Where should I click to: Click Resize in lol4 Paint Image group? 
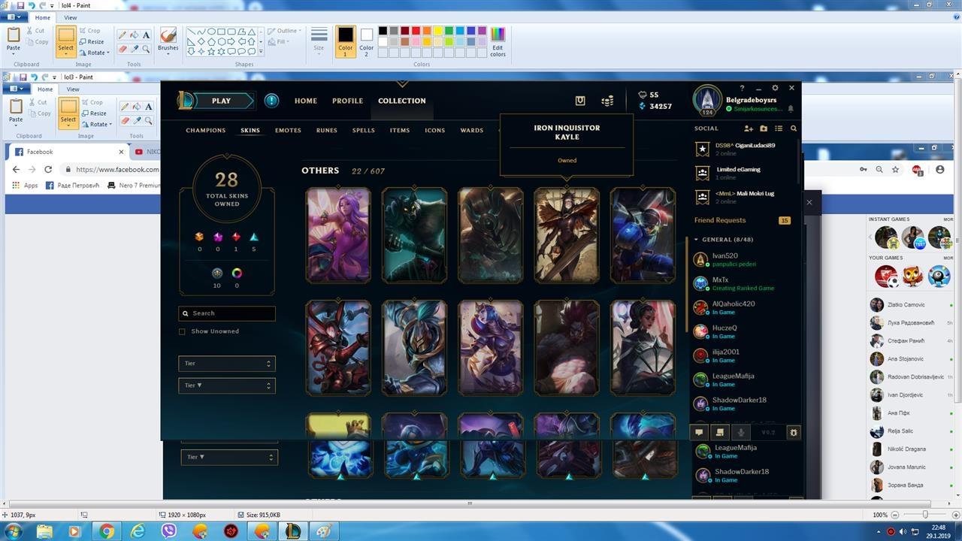(x=92, y=42)
